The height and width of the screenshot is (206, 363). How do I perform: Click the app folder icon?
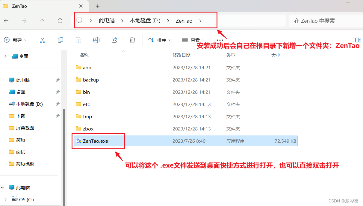[78, 67]
